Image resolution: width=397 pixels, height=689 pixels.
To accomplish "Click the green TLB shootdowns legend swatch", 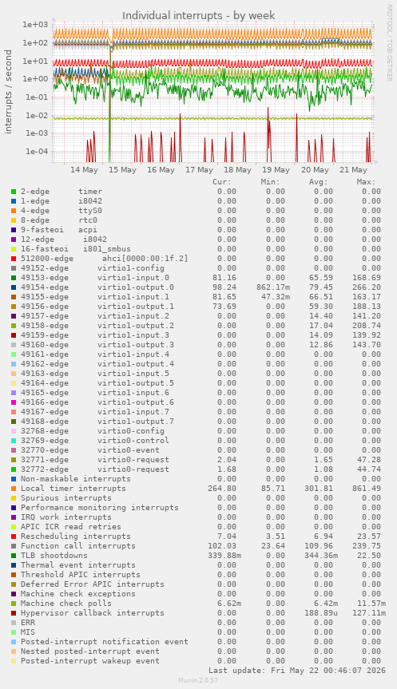I will [x=14, y=556].
